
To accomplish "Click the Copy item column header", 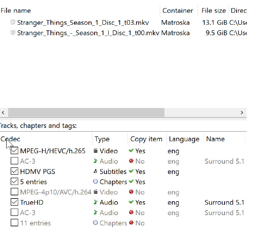I will pyautogui.click(x=146, y=139).
